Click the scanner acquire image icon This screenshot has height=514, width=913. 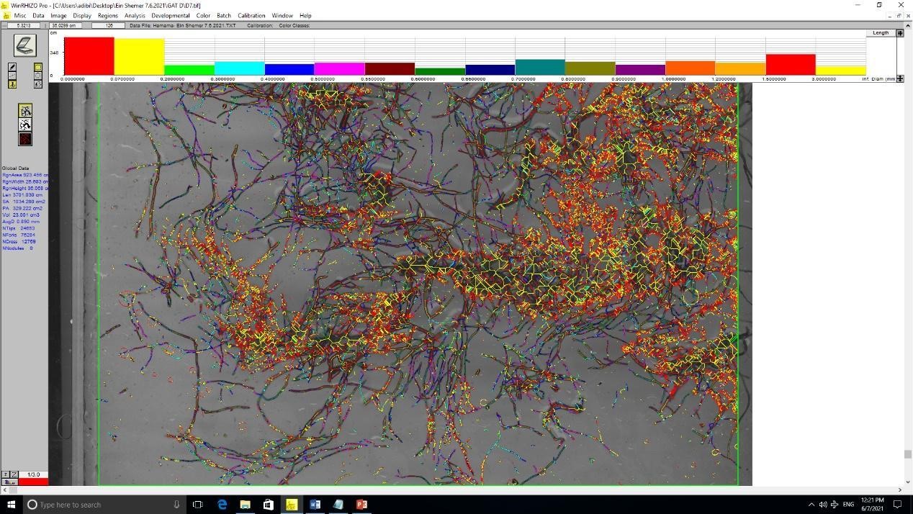24,45
